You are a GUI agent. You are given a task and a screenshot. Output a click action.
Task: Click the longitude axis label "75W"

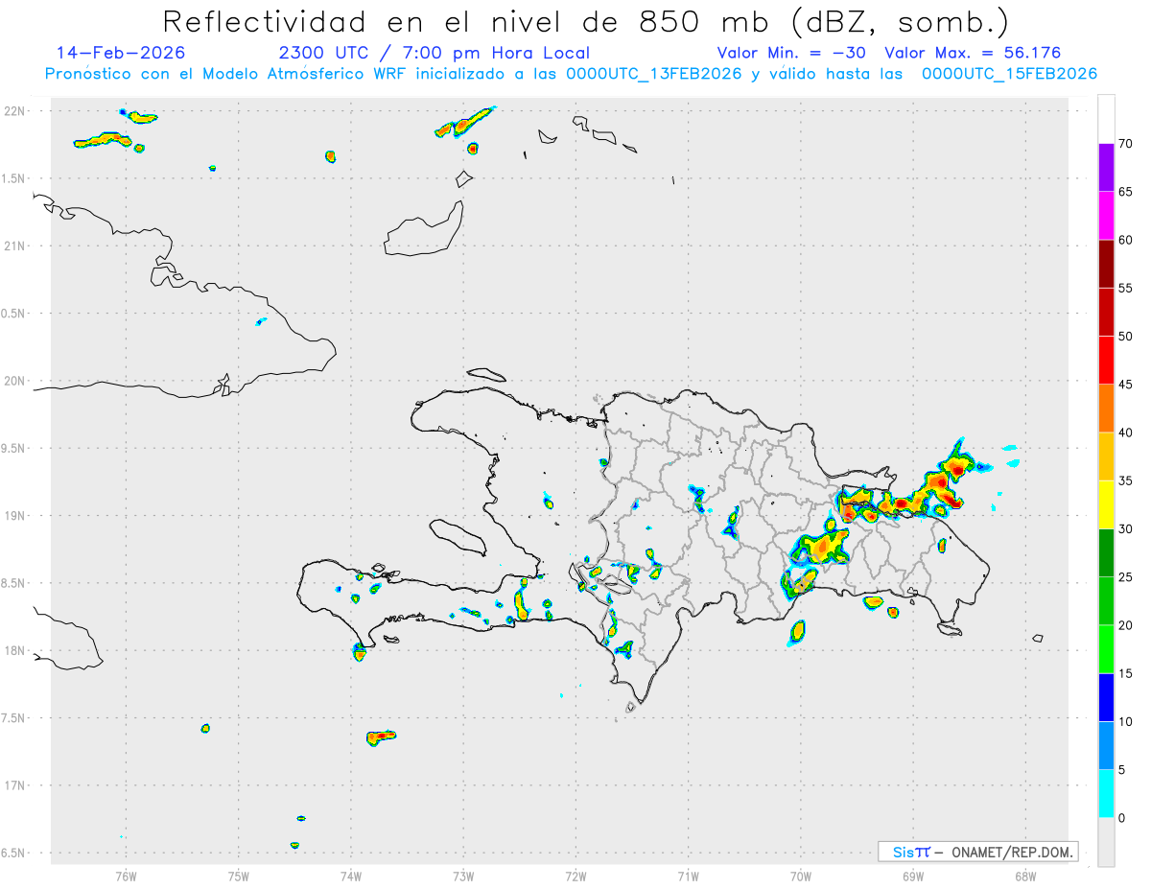pos(238,876)
